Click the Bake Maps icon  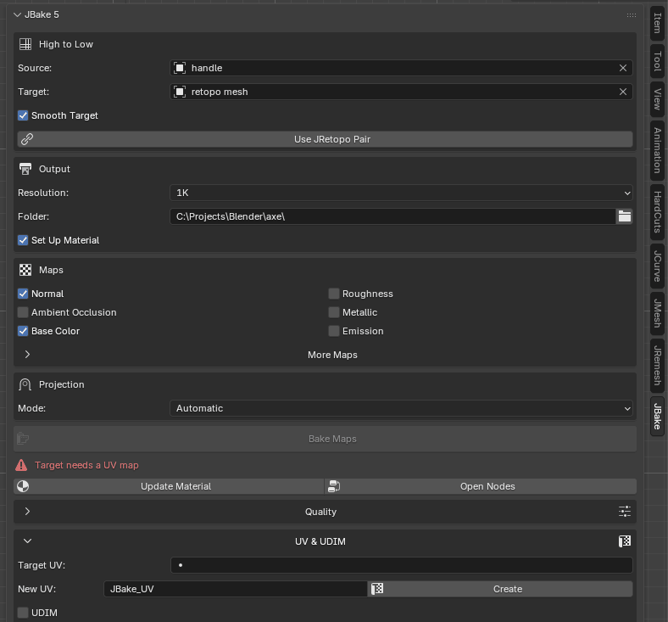click(x=23, y=439)
